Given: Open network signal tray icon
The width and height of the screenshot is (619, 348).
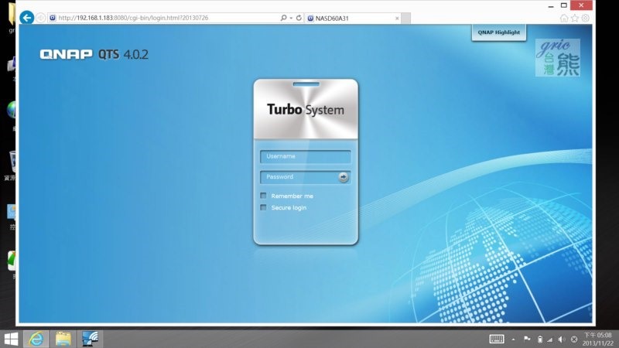Looking at the screenshot, I should [550, 339].
